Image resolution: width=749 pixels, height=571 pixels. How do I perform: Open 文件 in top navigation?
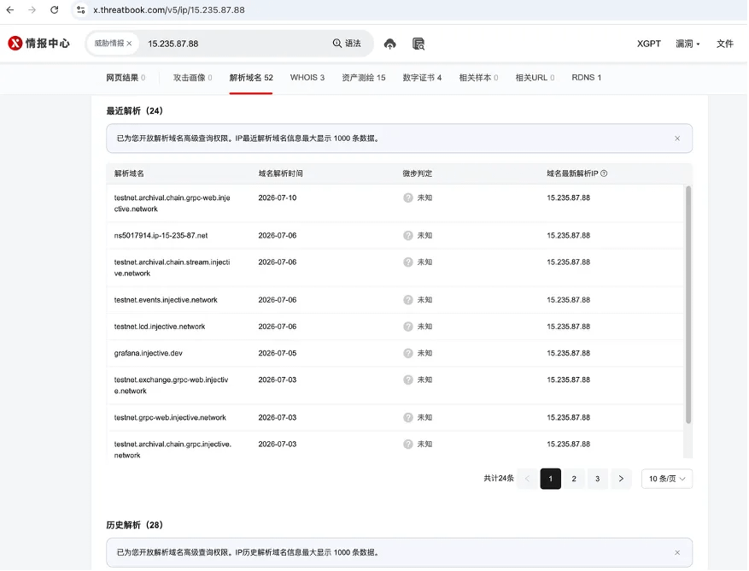(725, 44)
